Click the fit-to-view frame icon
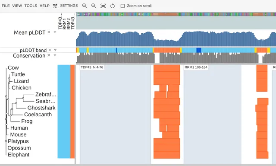Screen dimensions: 276x166 (103, 6)
